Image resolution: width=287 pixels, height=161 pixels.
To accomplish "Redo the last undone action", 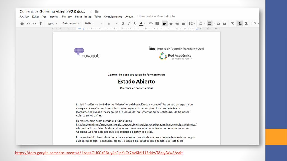I will click(34, 23).
